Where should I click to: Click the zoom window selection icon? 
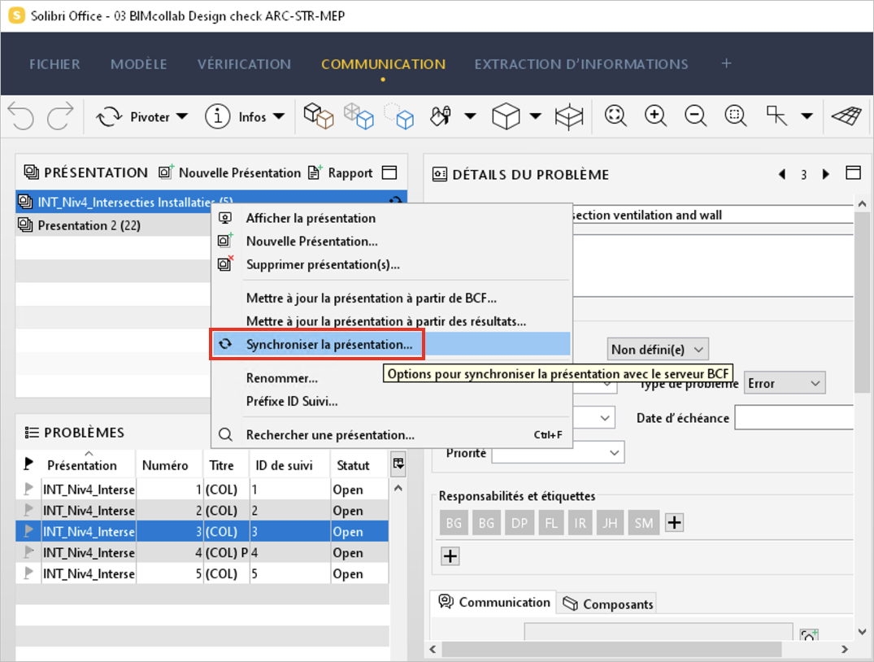pos(736,116)
